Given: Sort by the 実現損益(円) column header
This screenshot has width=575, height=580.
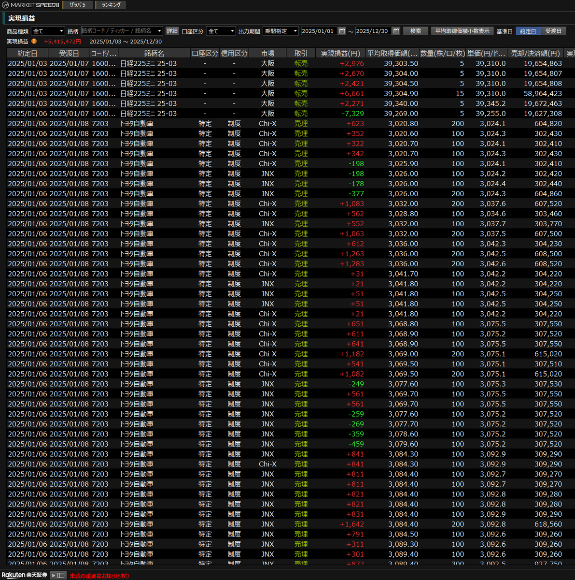Looking at the screenshot, I should click(341, 53).
